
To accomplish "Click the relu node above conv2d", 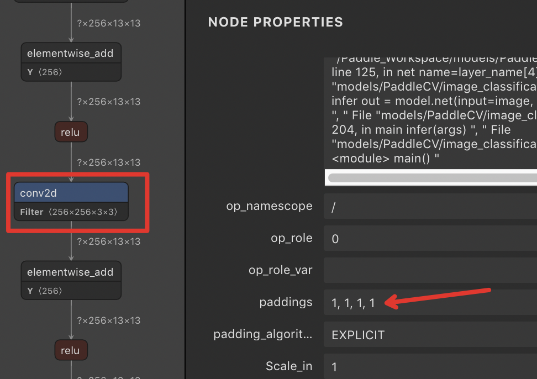I will 71,131.
